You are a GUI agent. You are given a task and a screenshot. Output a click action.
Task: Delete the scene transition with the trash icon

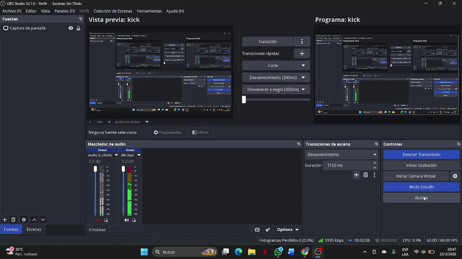pyautogui.click(x=366, y=175)
